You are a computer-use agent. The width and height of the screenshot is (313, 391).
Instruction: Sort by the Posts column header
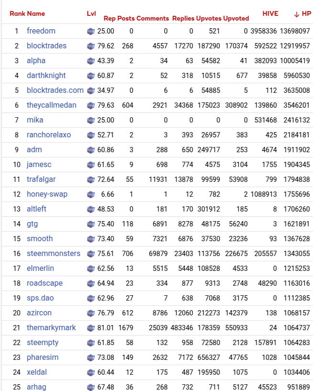point(126,19)
